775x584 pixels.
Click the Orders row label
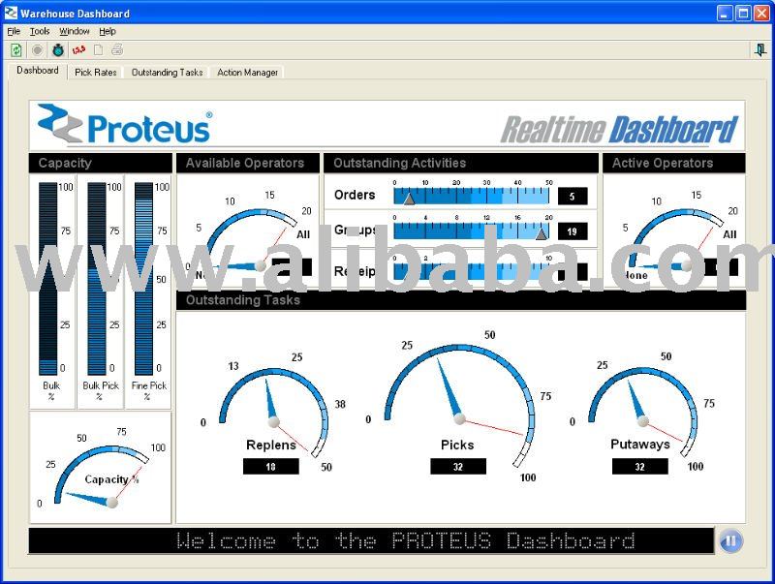355,195
